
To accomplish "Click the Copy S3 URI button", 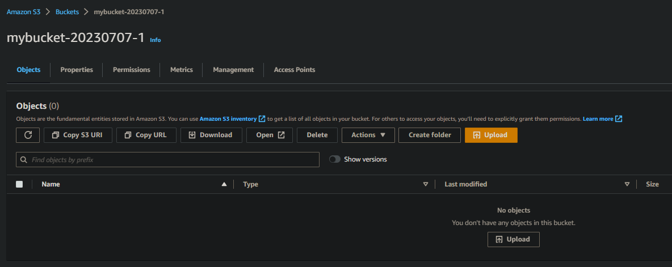I will coord(78,135).
